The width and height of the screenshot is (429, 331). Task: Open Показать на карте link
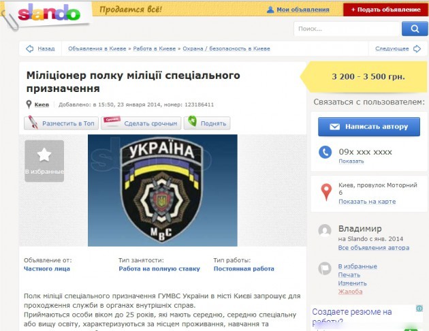pos(367,202)
